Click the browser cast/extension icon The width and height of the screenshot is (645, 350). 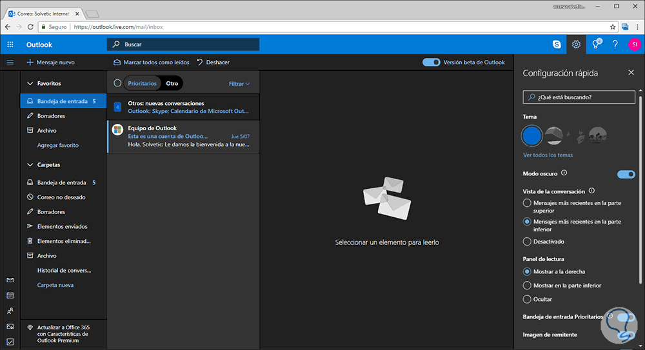[625, 26]
